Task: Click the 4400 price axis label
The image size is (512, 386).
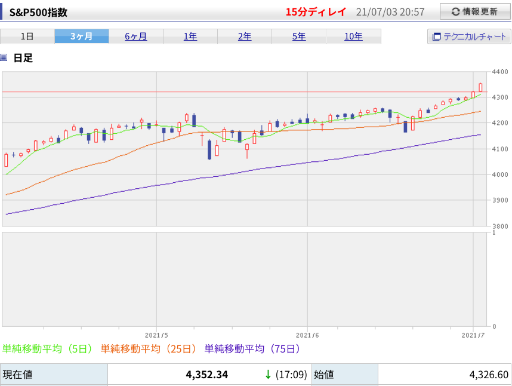Action: (500, 72)
